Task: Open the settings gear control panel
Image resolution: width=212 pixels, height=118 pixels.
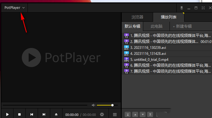Action: click(x=102, y=114)
